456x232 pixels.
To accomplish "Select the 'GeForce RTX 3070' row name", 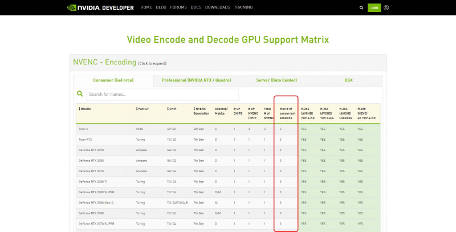I will click(x=91, y=171).
